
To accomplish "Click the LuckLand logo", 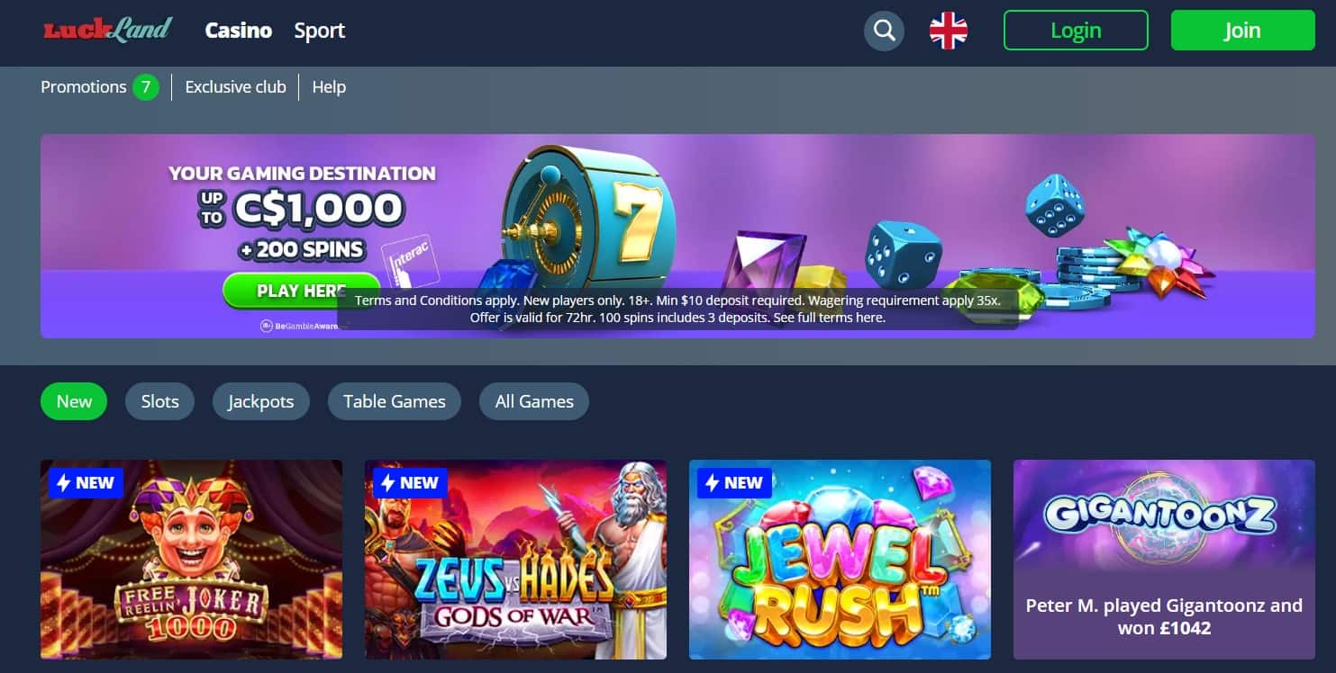I will click(107, 30).
